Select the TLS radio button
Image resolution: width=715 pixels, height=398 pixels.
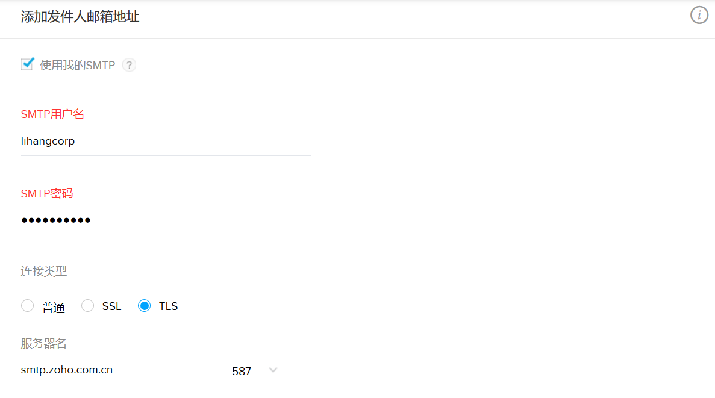tap(144, 306)
